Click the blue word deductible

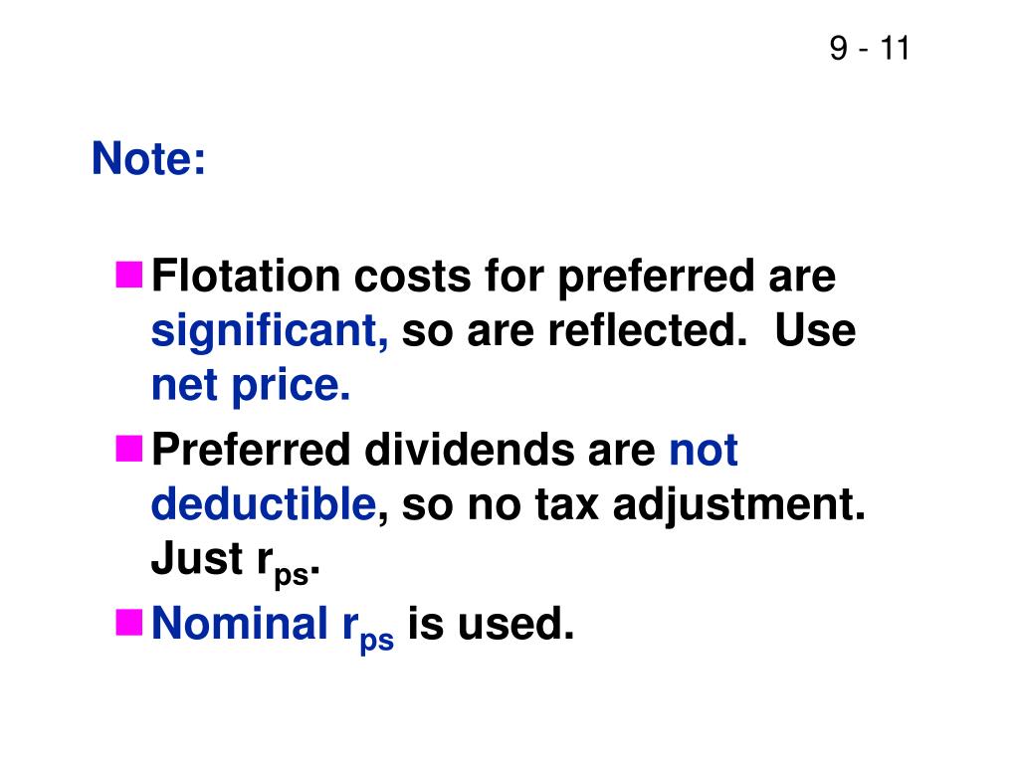click(x=264, y=503)
